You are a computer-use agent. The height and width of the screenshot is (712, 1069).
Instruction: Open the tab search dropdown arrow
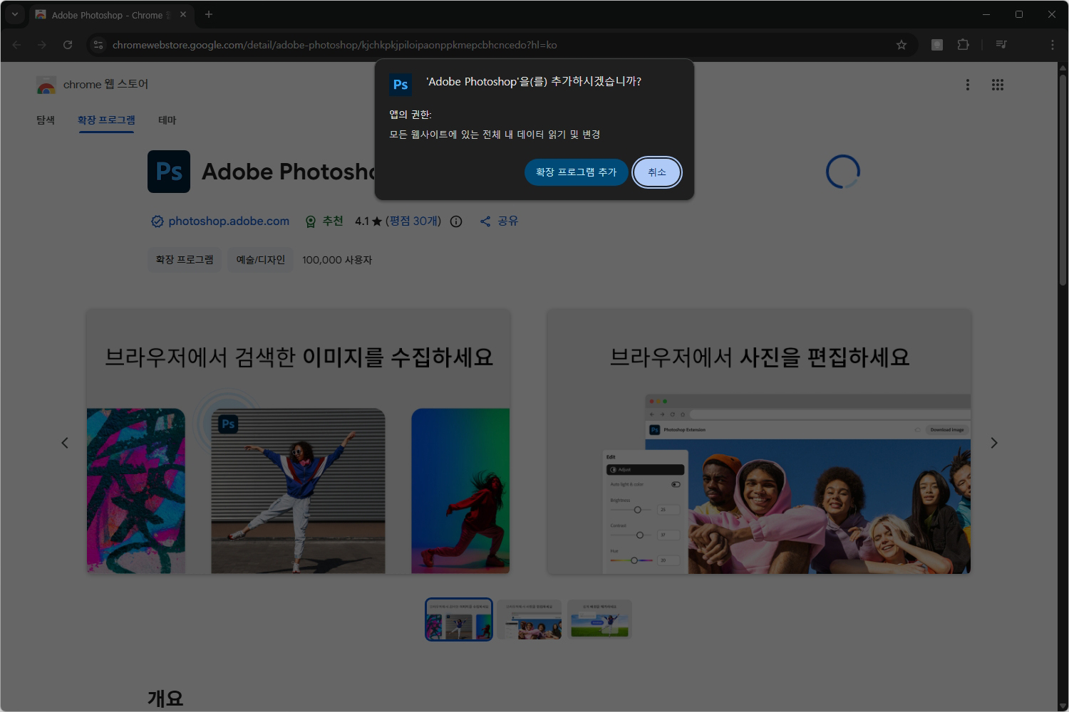point(14,14)
